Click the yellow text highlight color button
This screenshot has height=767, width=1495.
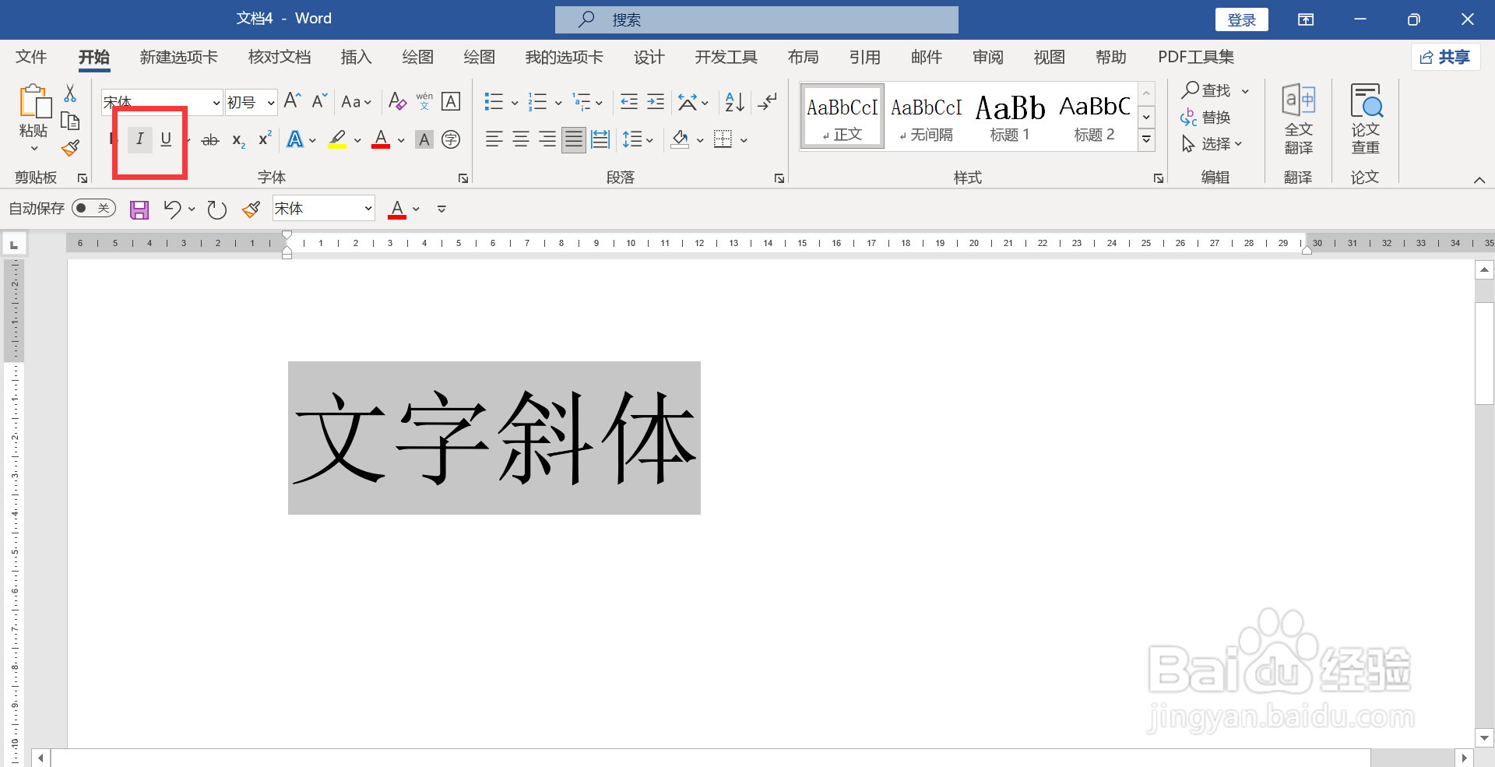pyautogui.click(x=337, y=140)
